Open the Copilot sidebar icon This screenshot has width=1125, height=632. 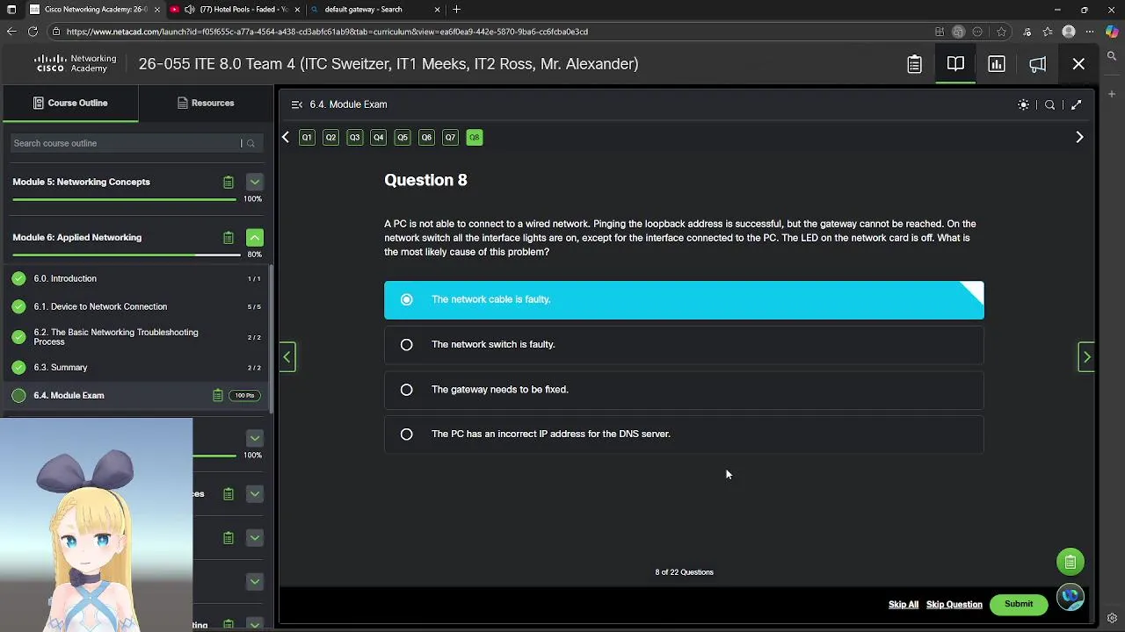[1112, 32]
